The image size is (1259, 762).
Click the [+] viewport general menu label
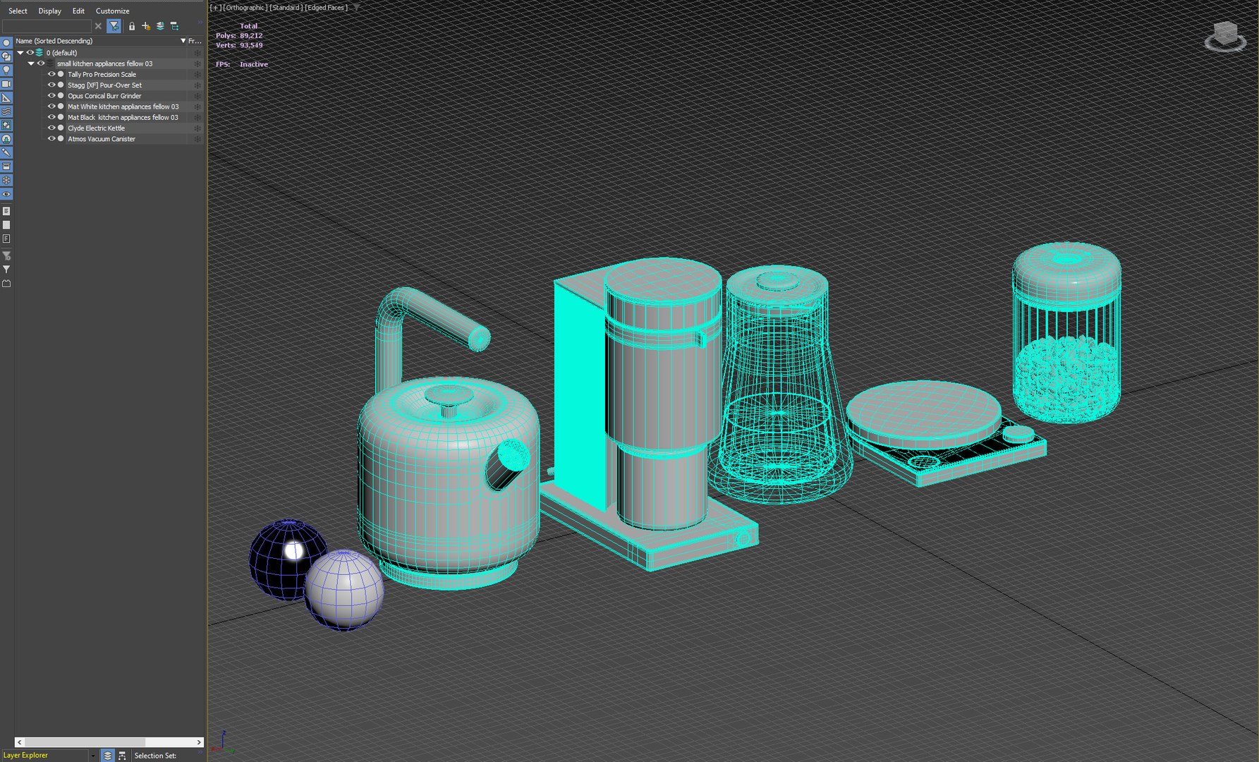pyautogui.click(x=216, y=8)
